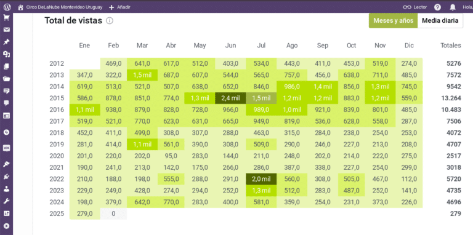The image size is (473, 235).
Task: Open the plain speech bubble sidebar icon
Action: (6, 103)
